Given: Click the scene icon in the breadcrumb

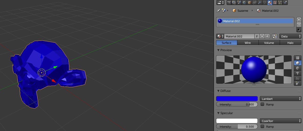Looking at the screenshot, I should coord(224,11).
